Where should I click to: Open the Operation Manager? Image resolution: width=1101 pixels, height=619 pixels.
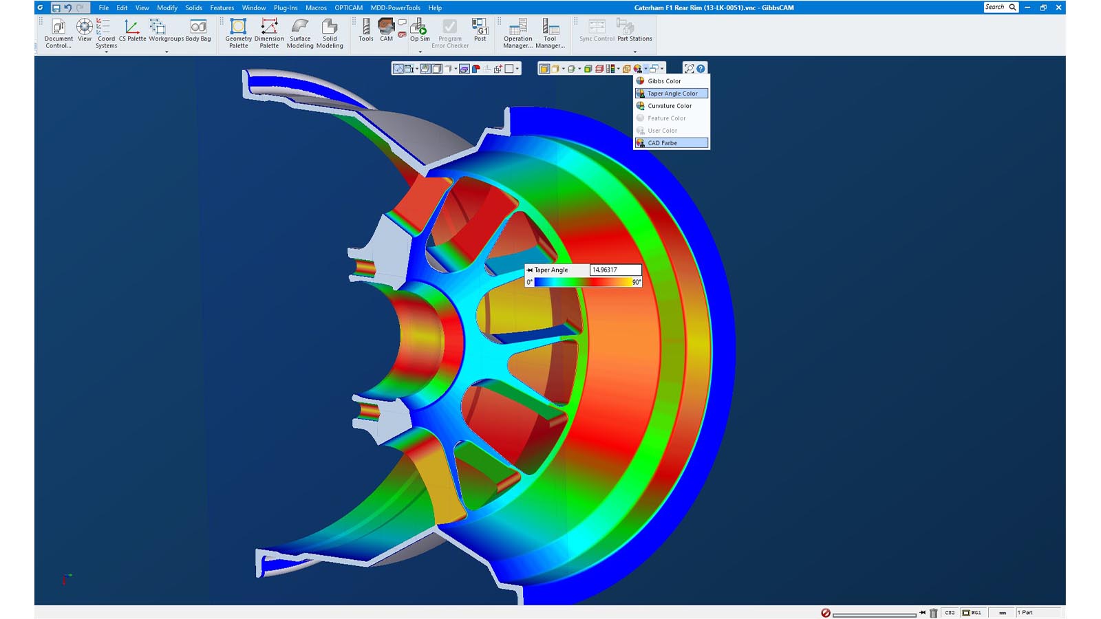517,32
